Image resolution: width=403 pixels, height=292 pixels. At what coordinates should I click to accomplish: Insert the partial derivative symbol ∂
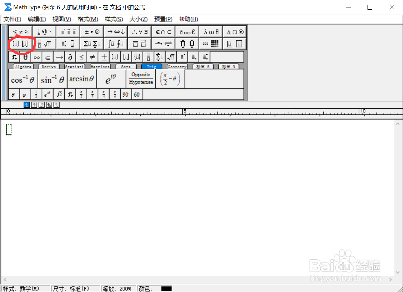tap(70, 57)
